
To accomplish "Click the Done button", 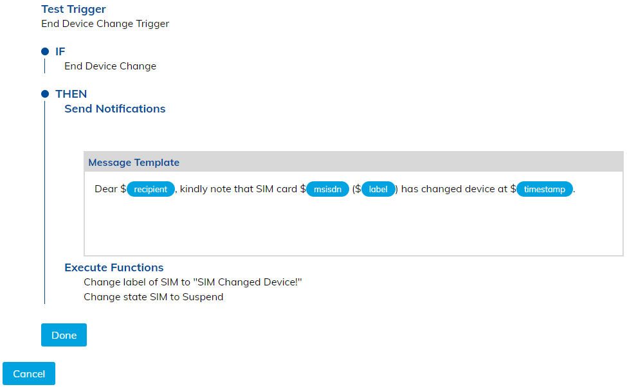I will 64,335.
